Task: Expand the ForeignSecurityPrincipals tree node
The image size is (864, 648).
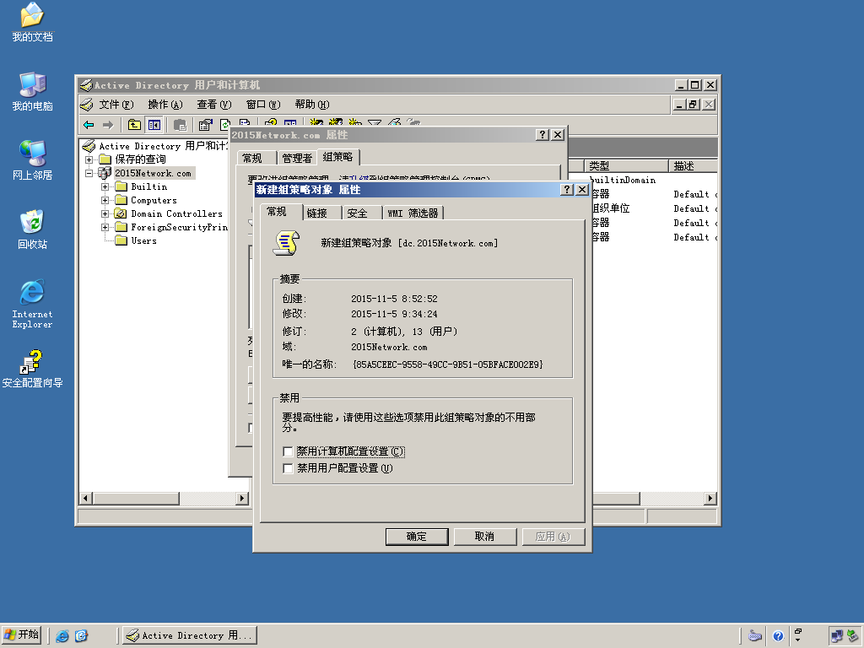Action: click(x=105, y=228)
